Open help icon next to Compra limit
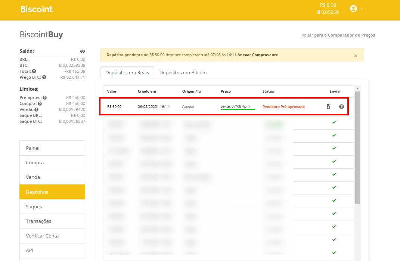This screenshot has width=400, height=261. point(40,103)
